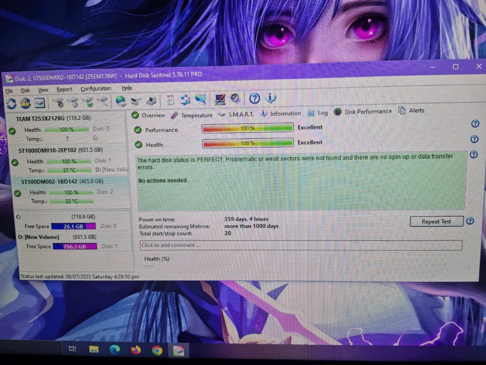Image resolution: width=486 pixels, height=365 pixels.
Task: Click the toolbar disk icon with green checkmark
Action: pyautogui.click(x=88, y=101)
